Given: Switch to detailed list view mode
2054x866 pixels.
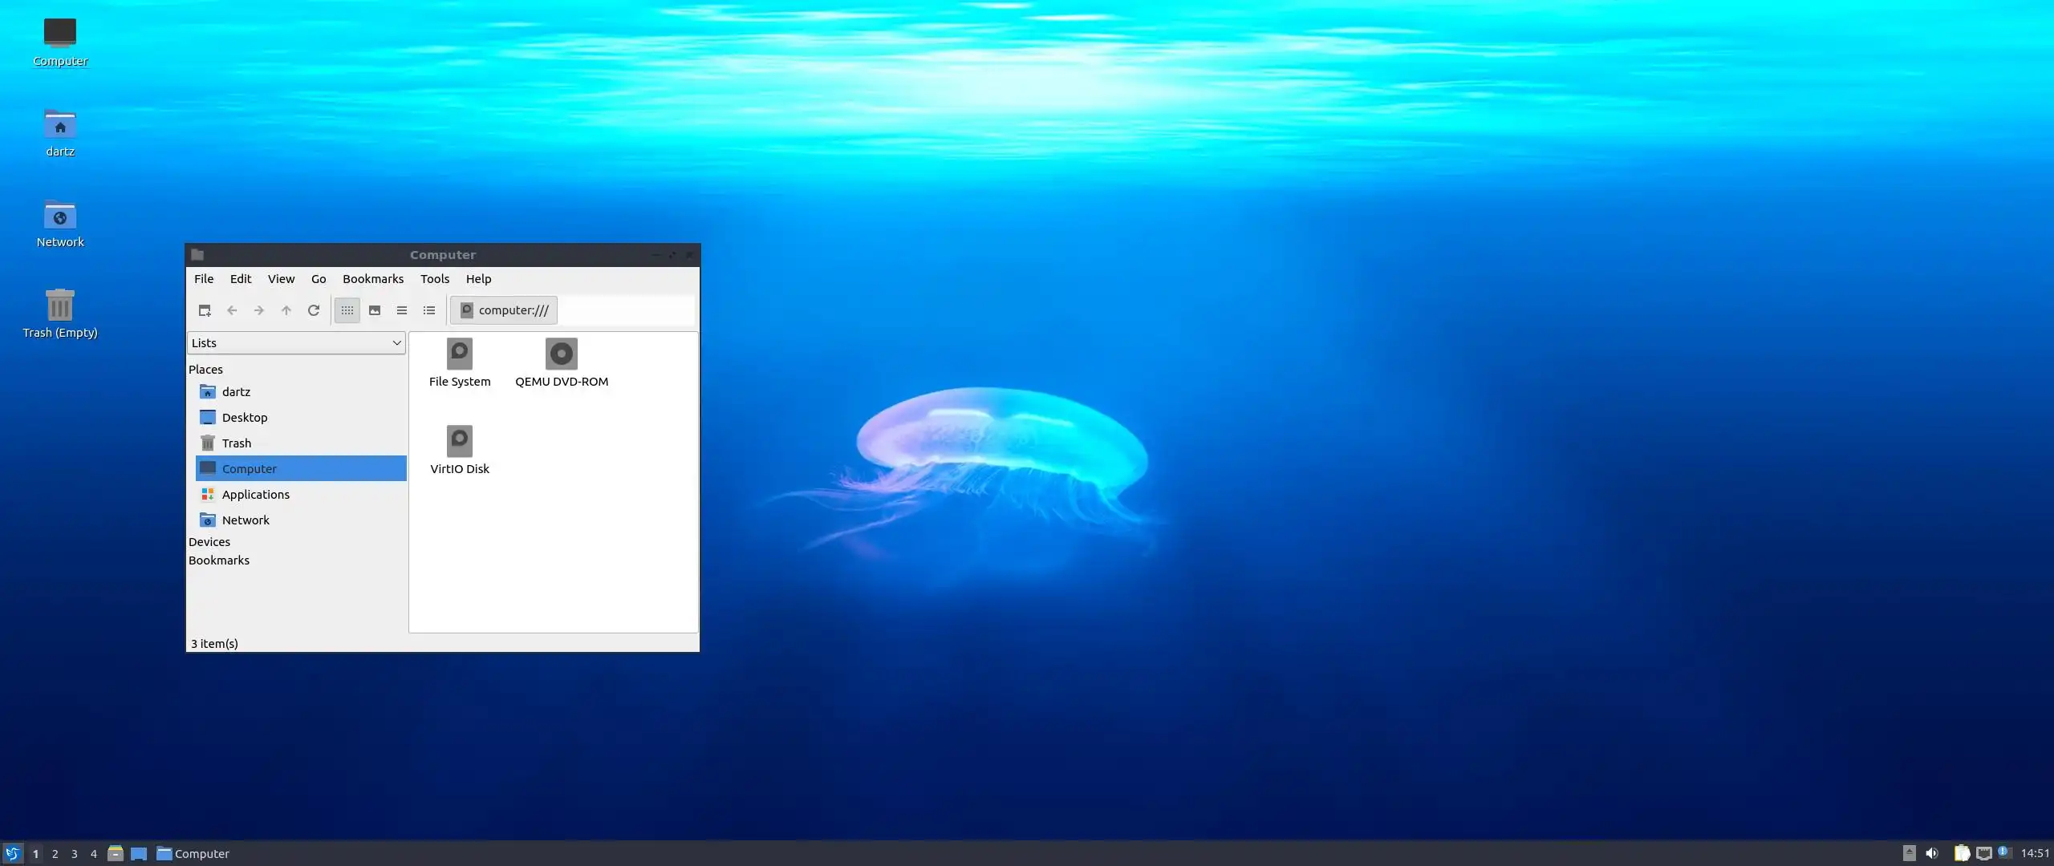Looking at the screenshot, I should (429, 310).
